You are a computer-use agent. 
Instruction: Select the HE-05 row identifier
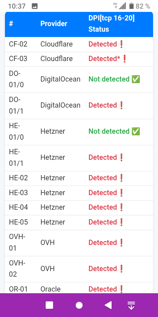pos(18,222)
